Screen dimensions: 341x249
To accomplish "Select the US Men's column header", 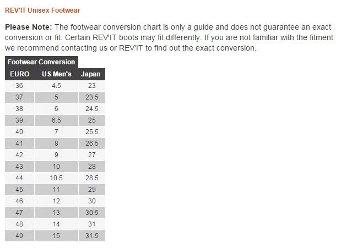I will [x=56, y=74].
